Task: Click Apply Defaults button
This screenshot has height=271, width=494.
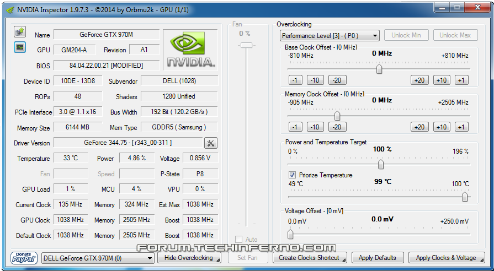Action: (378, 258)
